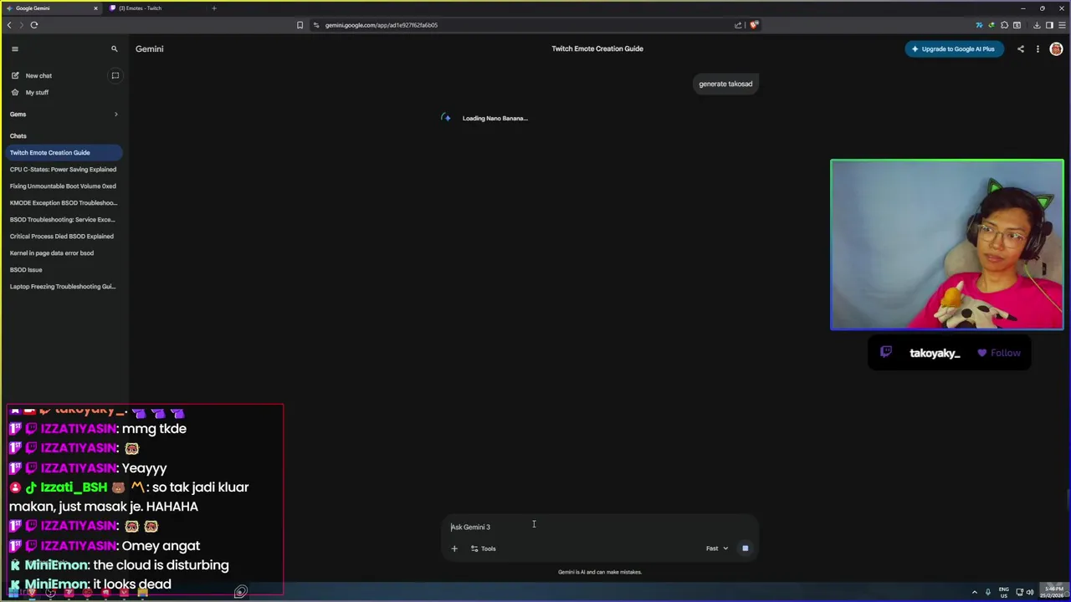Open CPU C-States: Power Saving Explained chat
The width and height of the screenshot is (1071, 602).
[64, 169]
